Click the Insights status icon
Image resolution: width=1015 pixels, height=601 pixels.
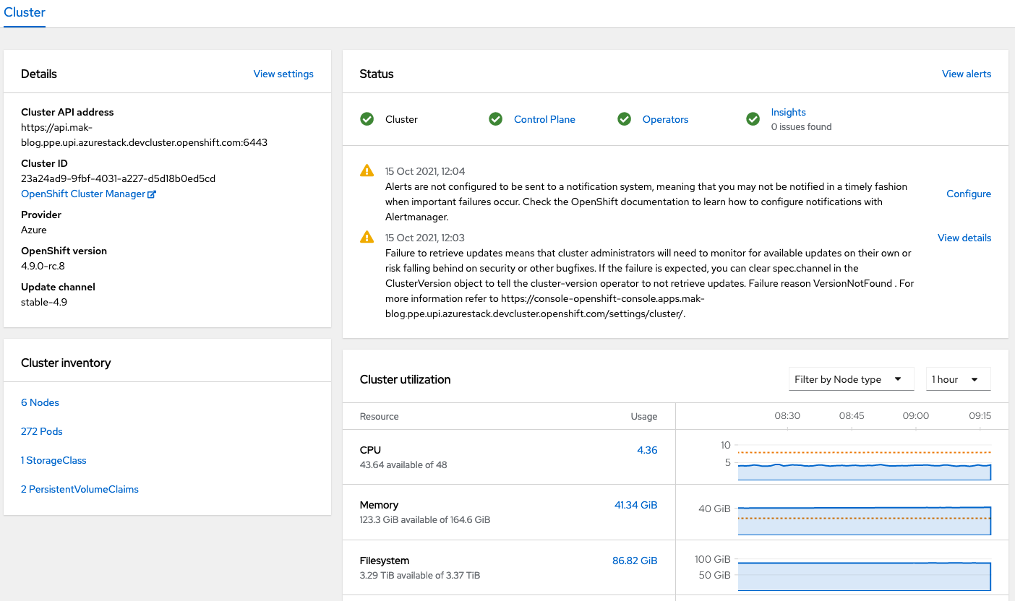click(753, 118)
